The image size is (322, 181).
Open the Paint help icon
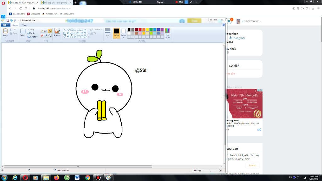click(x=224, y=25)
